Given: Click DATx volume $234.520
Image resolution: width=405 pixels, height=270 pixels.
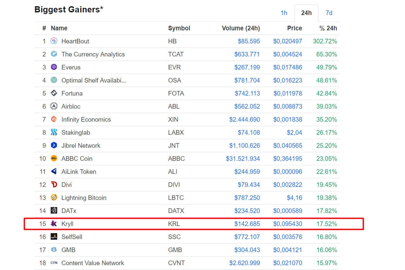Looking at the screenshot, I should click(x=247, y=211).
